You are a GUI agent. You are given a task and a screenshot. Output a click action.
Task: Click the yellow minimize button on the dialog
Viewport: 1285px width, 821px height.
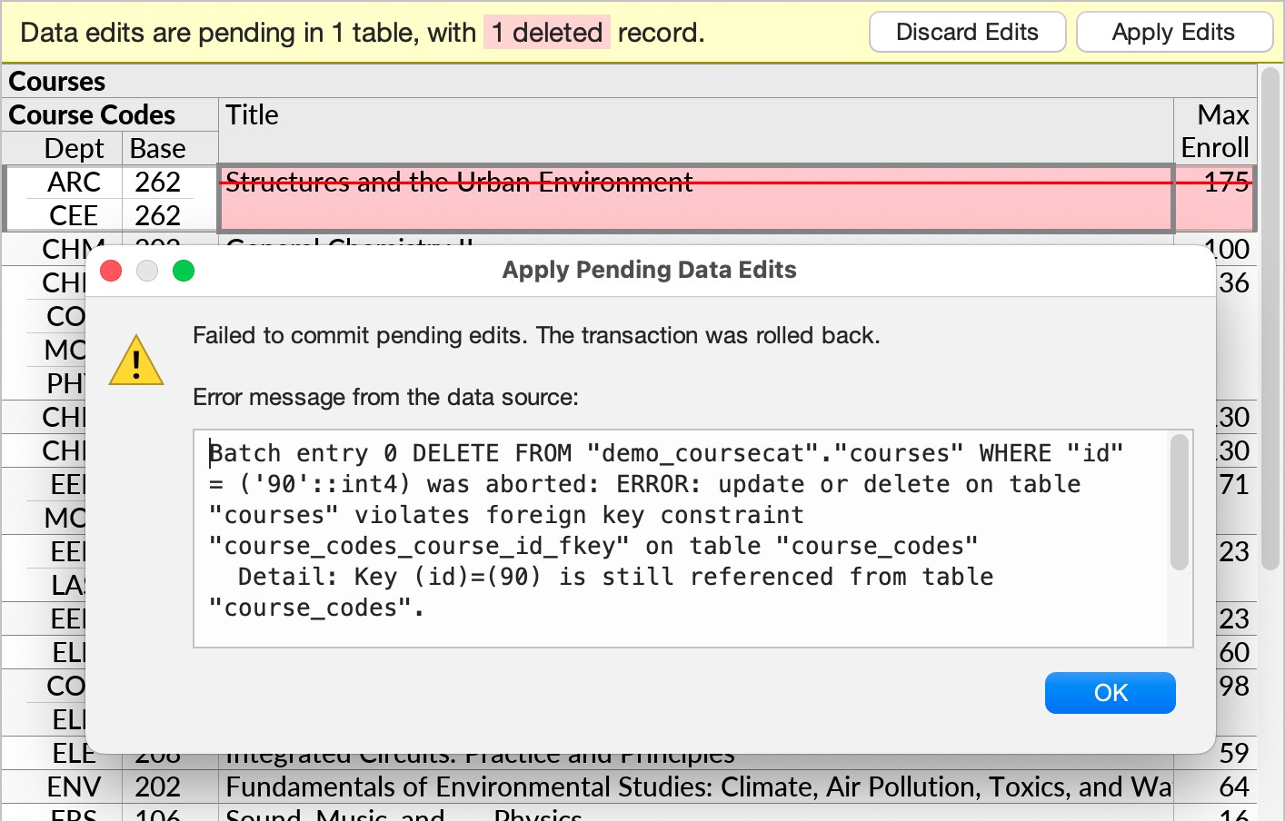[x=146, y=271]
